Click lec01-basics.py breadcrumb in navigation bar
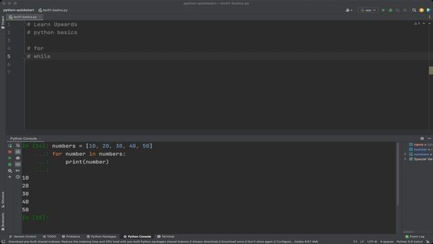The width and height of the screenshot is (433, 244). [53, 10]
